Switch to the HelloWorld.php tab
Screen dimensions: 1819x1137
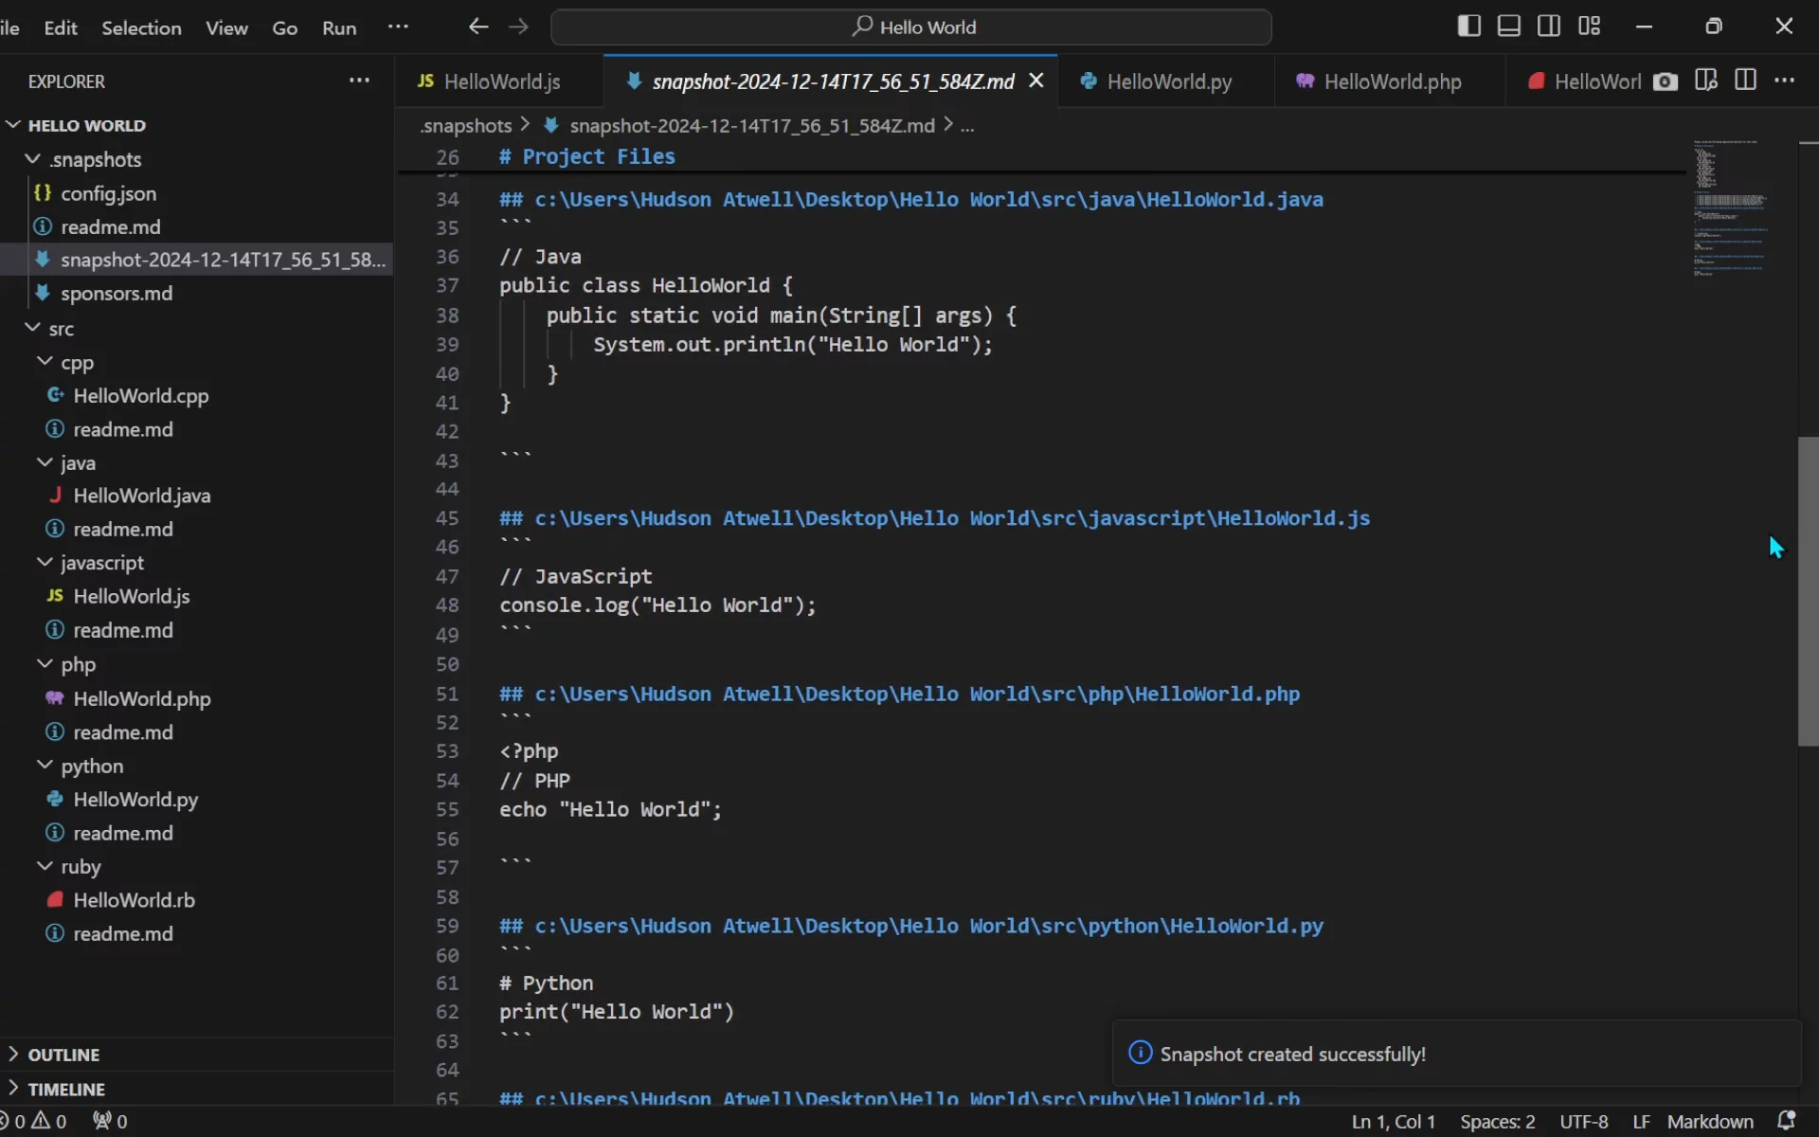coord(1389,81)
